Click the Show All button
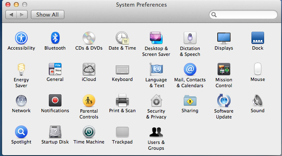This screenshot has height=156, width=282. [x=48, y=15]
